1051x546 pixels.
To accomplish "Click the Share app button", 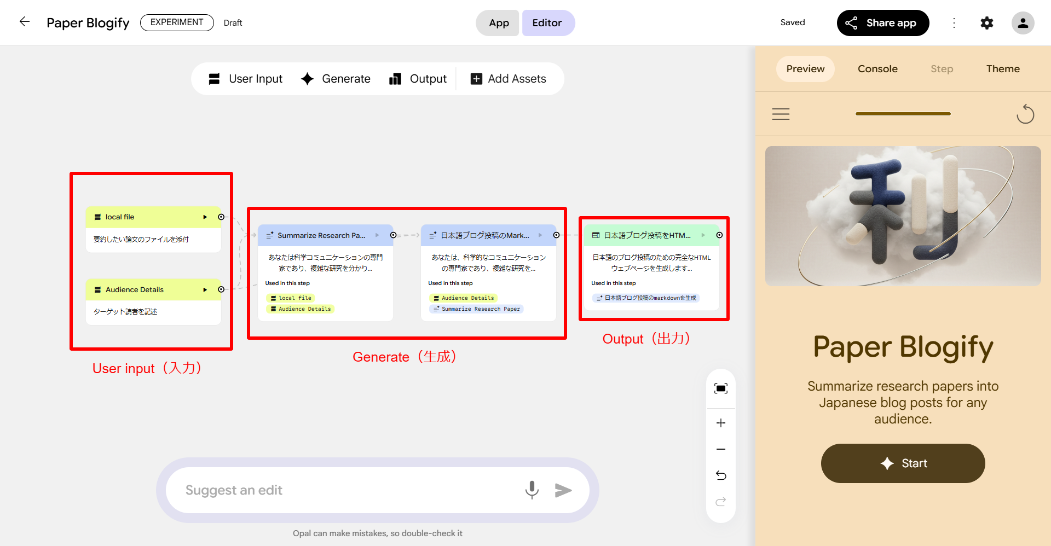I will click(x=882, y=23).
